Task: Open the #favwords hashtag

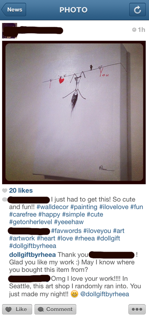Action: click(66, 231)
